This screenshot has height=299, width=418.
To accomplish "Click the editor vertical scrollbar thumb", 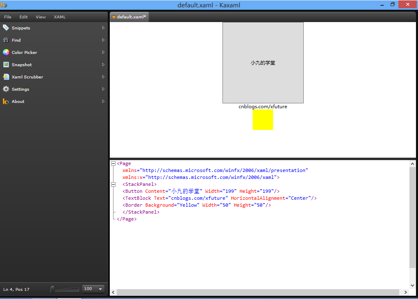I will (x=412, y=217).
